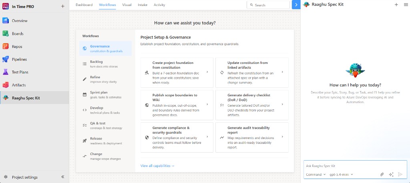Open Update constitution from linked artifacts title
Screen dimensions: 410x183
click(x=247, y=65)
